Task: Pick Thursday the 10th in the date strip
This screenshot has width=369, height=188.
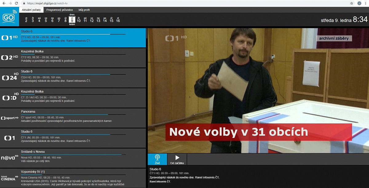Action: tap(79, 19)
